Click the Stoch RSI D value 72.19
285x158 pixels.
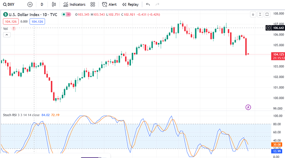coord(55,115)
